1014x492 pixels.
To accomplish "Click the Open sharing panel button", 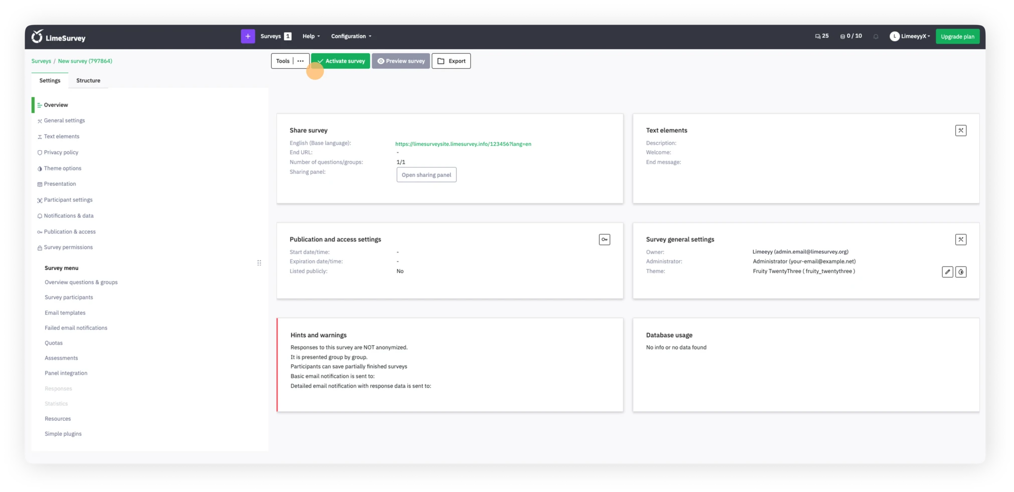I will pyautogui.click(x=426, y=175).
